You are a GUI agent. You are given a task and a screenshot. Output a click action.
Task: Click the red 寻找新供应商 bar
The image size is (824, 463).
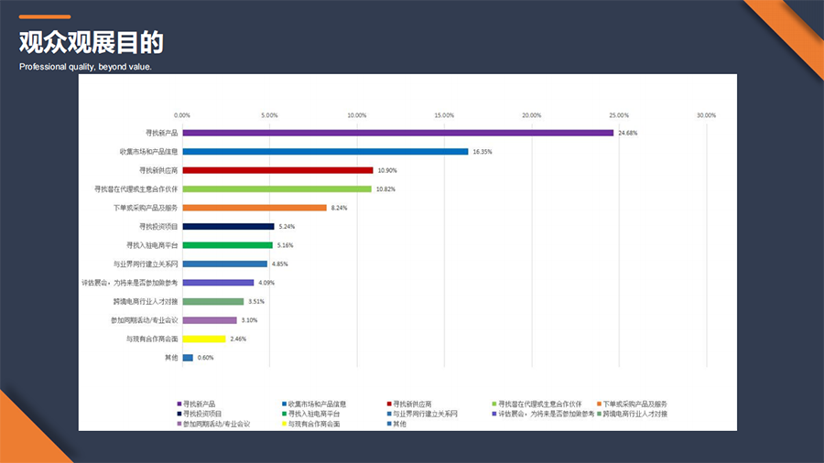point(277,170)
